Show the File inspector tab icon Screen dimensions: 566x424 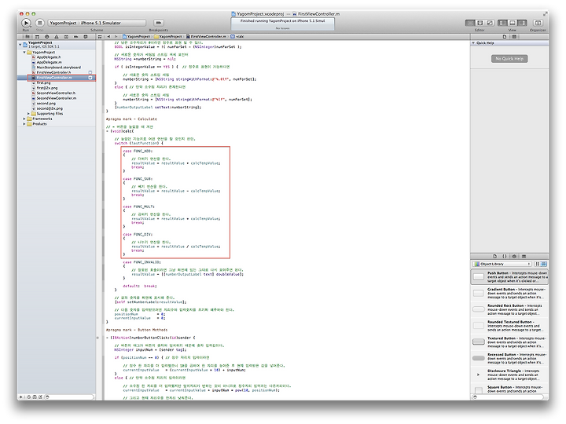click(505, 36)
